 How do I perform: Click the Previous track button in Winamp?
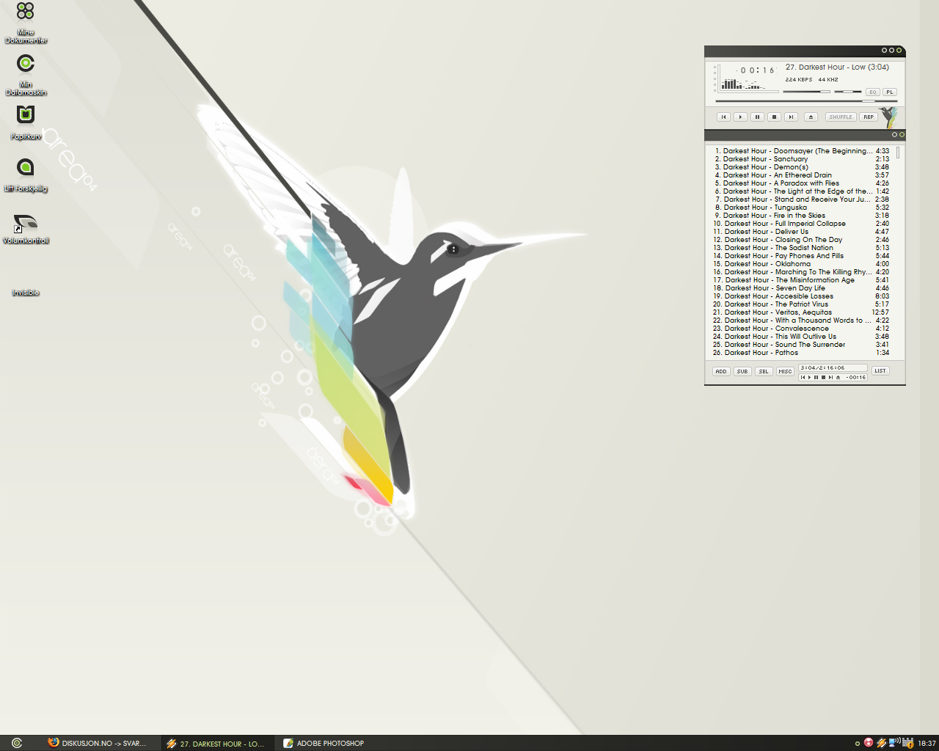tap(723, 117)
